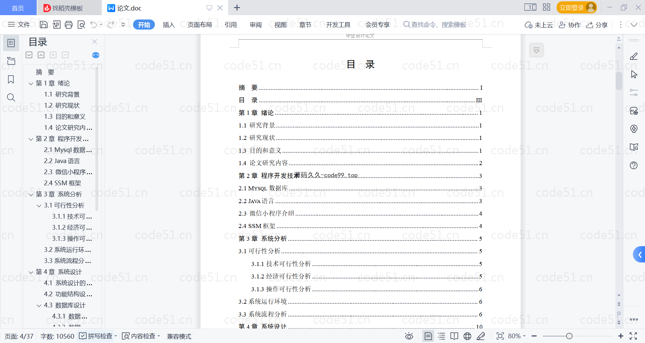Collapse the 第3章 系统分析 outline node

(31, 194)
